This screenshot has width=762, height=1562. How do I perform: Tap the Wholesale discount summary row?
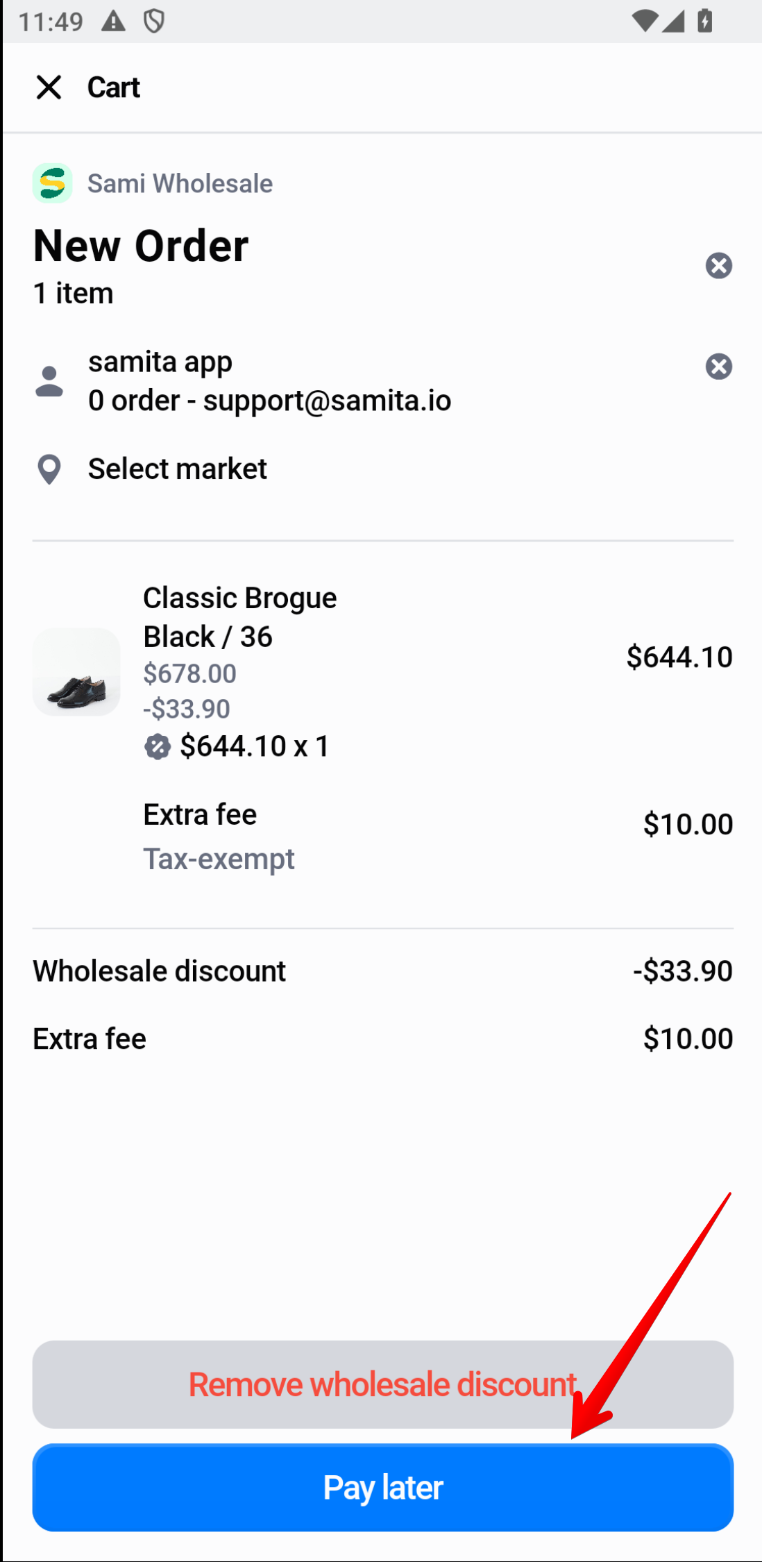click(382, 971)
